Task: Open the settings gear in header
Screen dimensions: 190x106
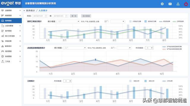Action: click(162, 4)
